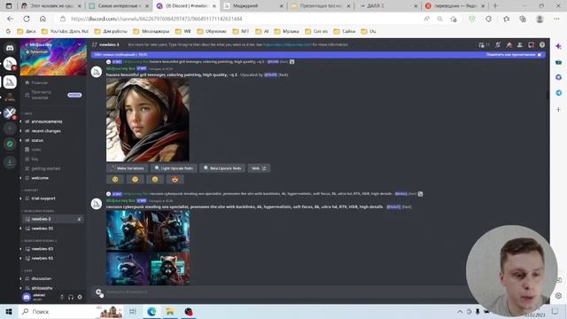Click the Web link button
Viewport: 567px width, 319px height.
coord(259,168)
